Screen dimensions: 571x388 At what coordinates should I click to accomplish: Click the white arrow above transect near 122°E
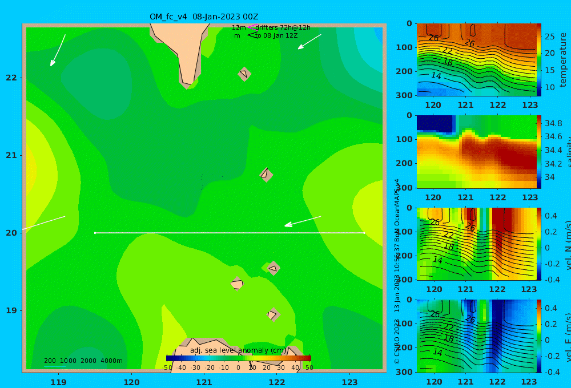(x=303, y=221)
